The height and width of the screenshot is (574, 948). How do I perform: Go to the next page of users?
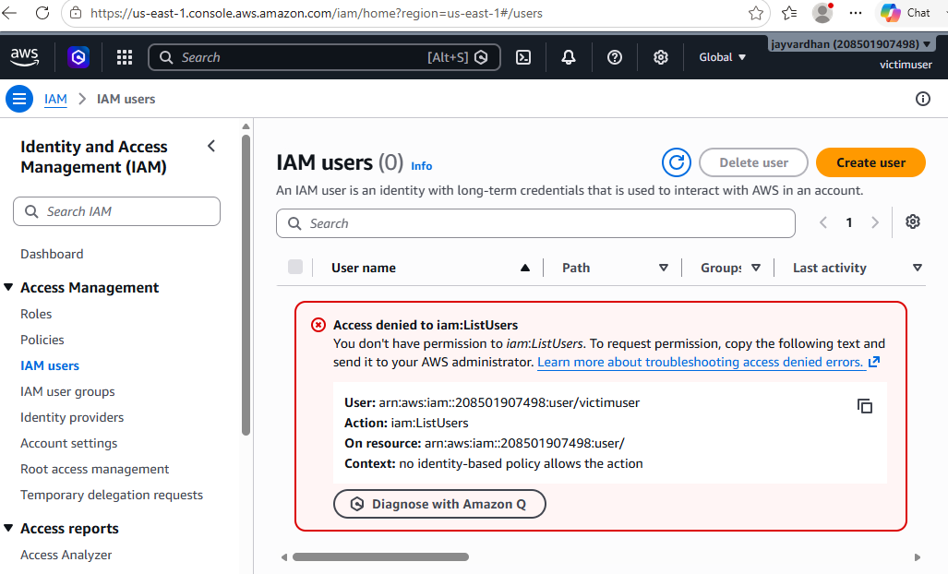[x=875, y=222]
